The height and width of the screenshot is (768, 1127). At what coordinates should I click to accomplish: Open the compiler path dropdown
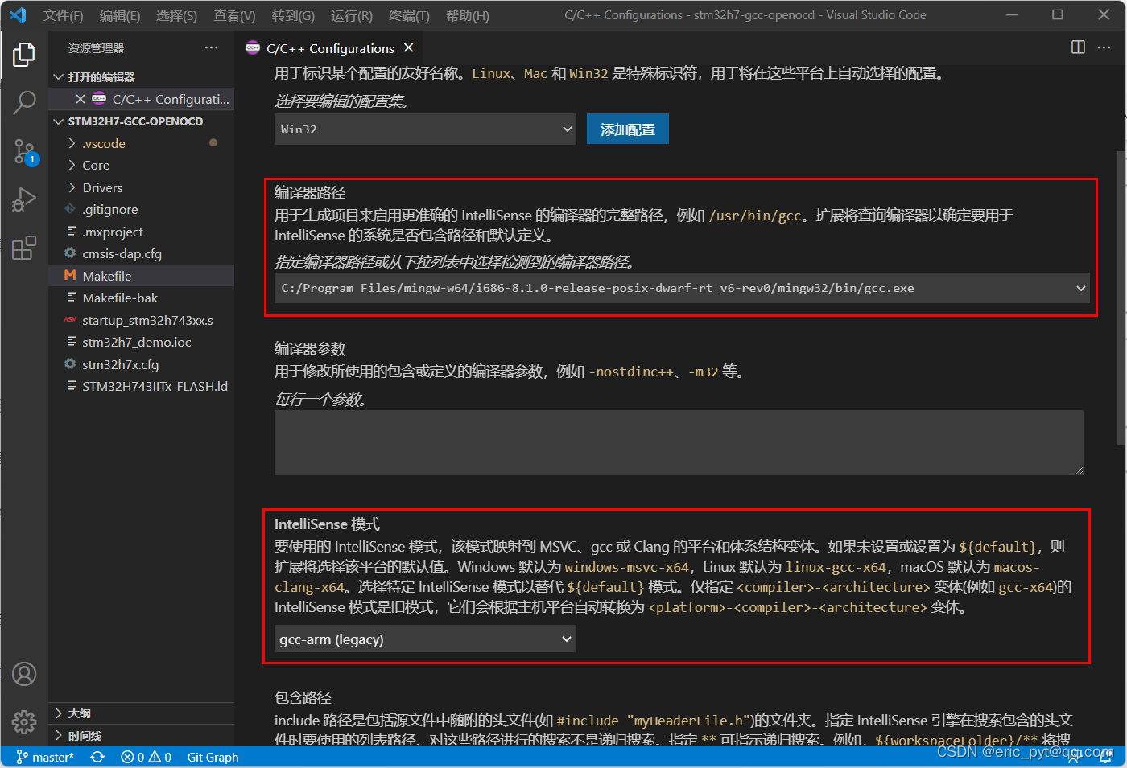tap(682, 288)
